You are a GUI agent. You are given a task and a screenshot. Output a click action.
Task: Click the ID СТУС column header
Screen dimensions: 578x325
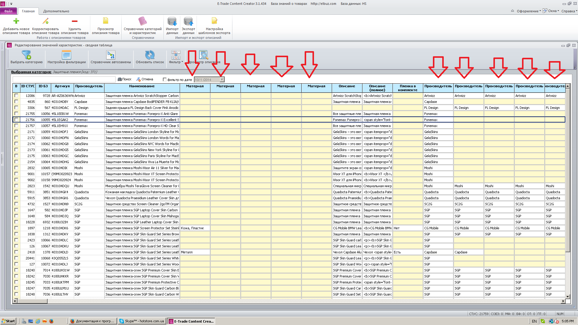[28, 88]
